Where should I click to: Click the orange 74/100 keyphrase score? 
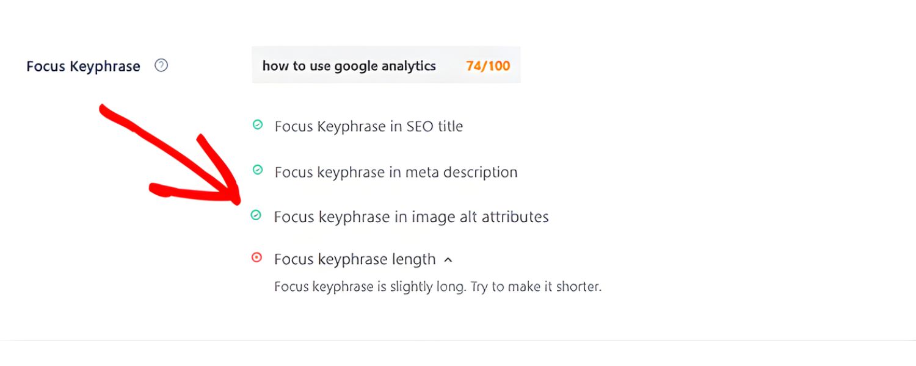point(488,66)
